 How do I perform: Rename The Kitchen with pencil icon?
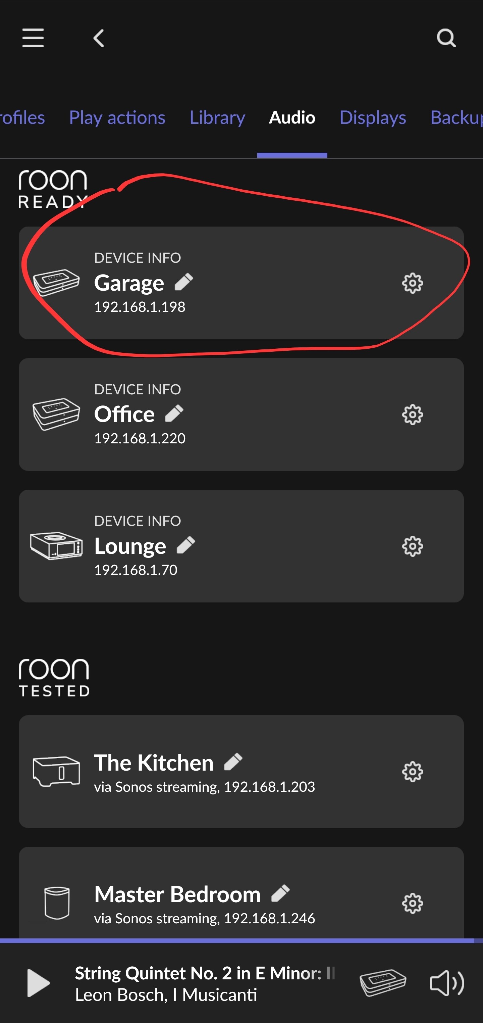click(233, 762)
